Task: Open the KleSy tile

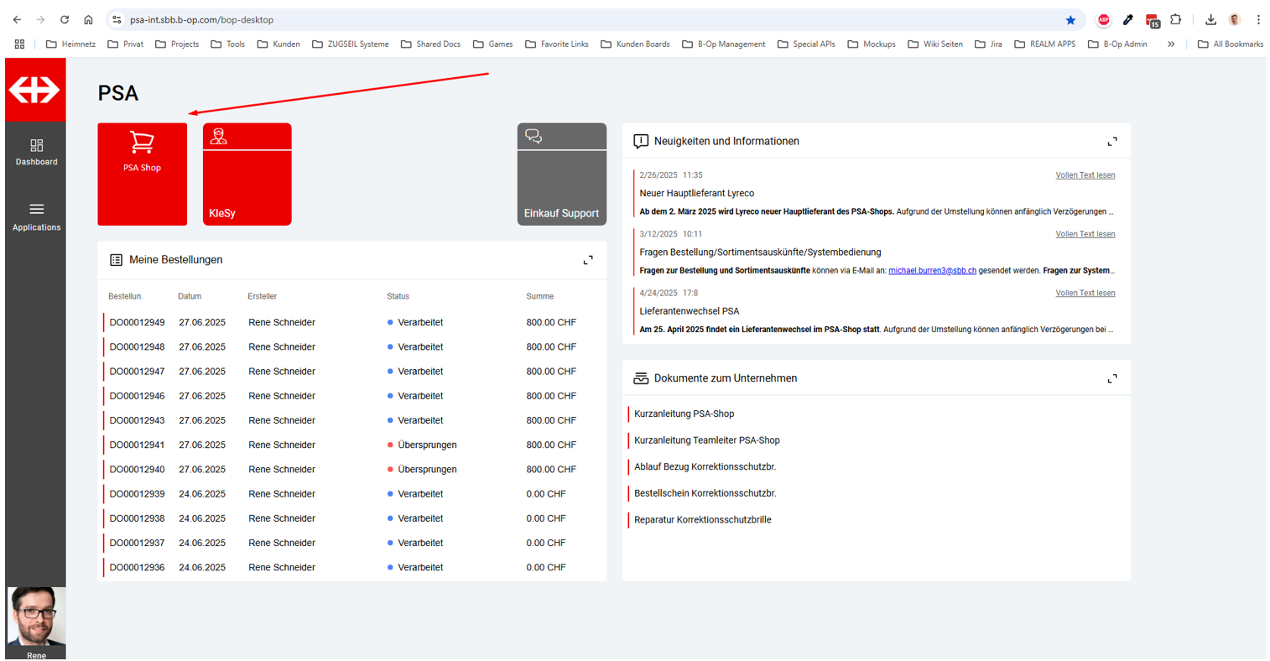Action: click(247, 174)
